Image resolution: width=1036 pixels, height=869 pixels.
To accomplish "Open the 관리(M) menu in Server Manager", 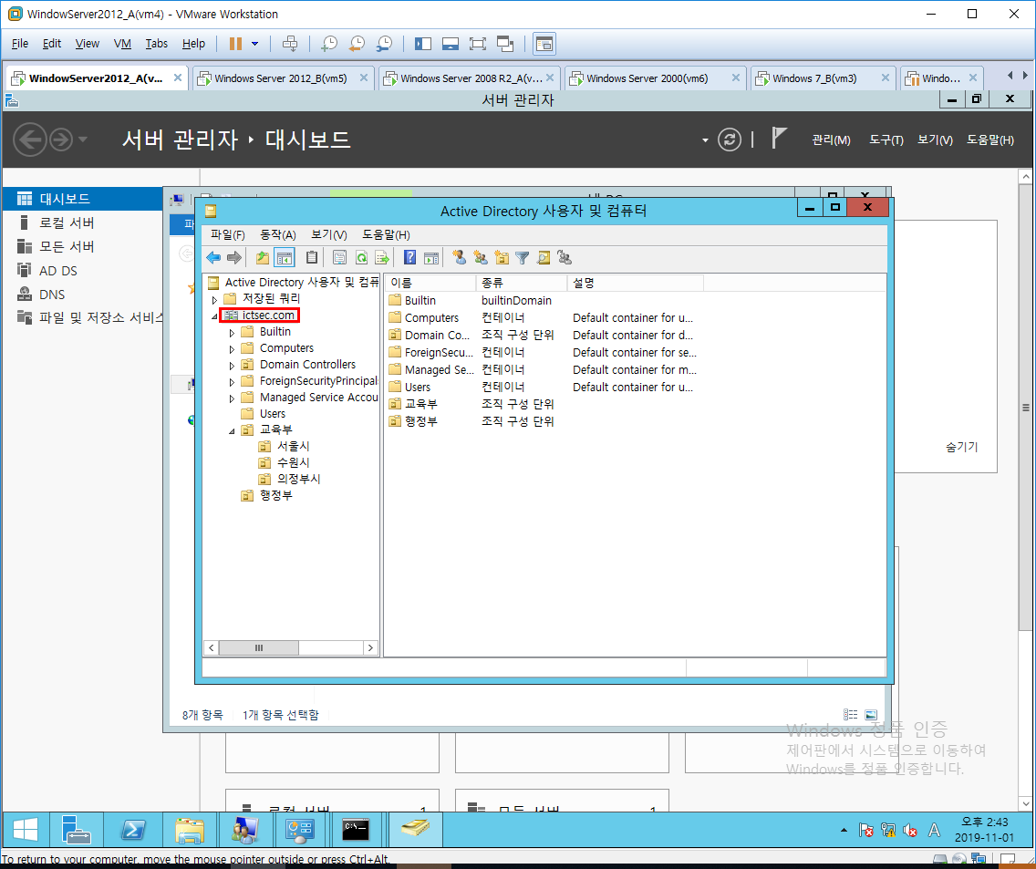I will (x=831, y=140).
